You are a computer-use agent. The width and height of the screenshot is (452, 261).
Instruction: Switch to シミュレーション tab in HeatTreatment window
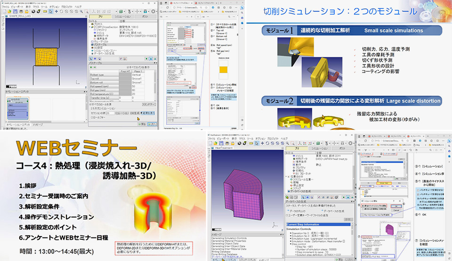coord(319,148)
